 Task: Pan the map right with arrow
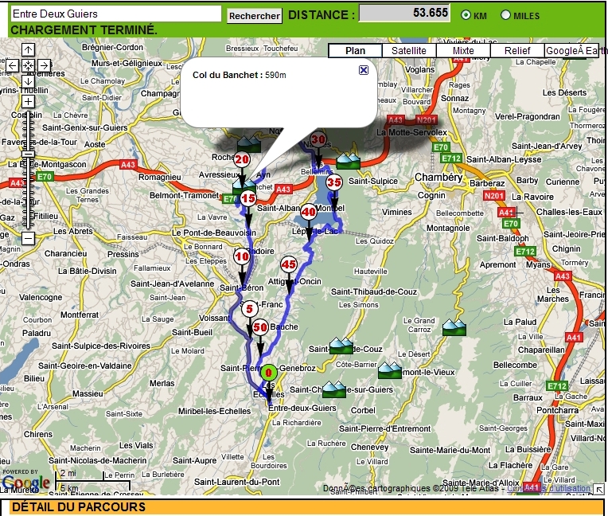point(44,65)
